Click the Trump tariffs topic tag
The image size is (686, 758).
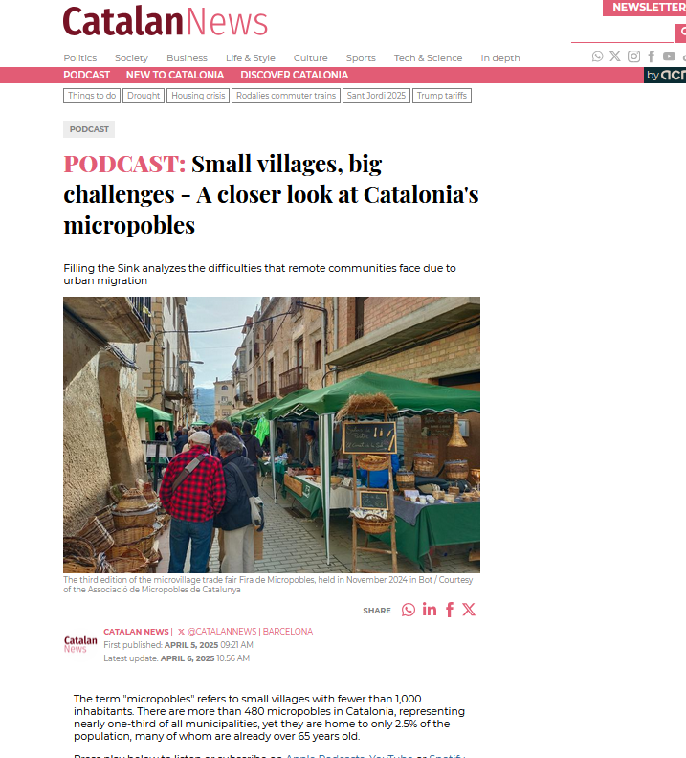pyautogui.click(x=442, y=96)
